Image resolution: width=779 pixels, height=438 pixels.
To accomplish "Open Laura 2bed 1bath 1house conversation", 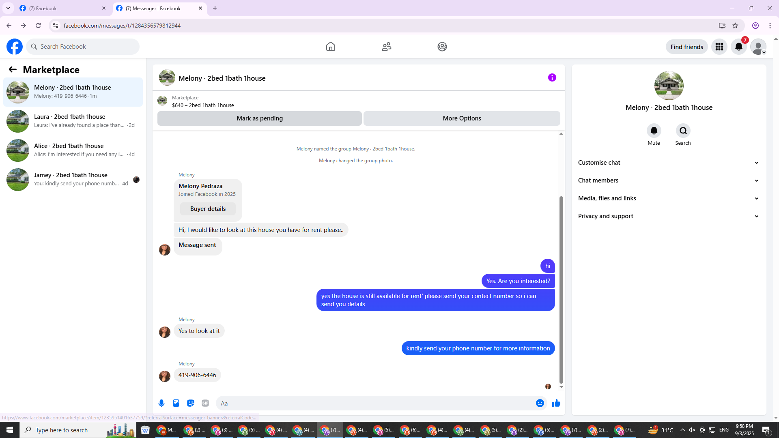I will pos(73,121).
